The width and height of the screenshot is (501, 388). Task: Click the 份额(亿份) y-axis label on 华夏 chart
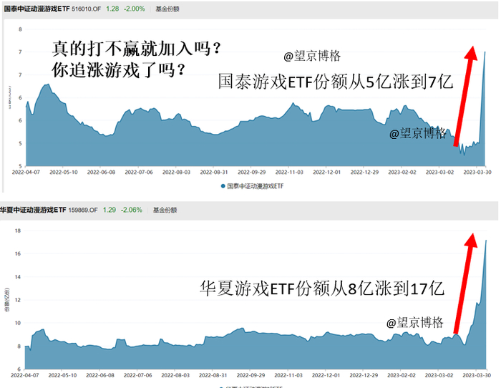click(x=6, y=300)
